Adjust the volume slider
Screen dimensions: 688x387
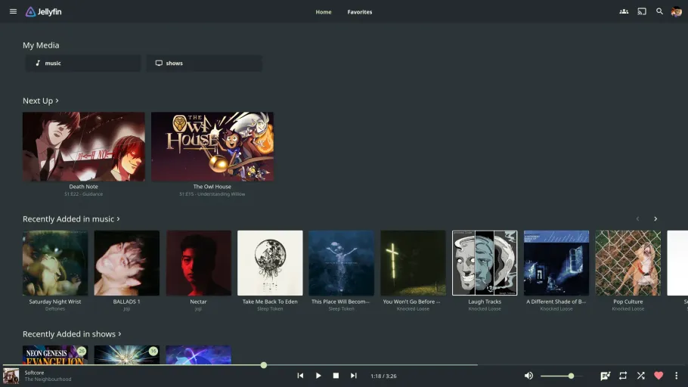(x=562, y=376)
